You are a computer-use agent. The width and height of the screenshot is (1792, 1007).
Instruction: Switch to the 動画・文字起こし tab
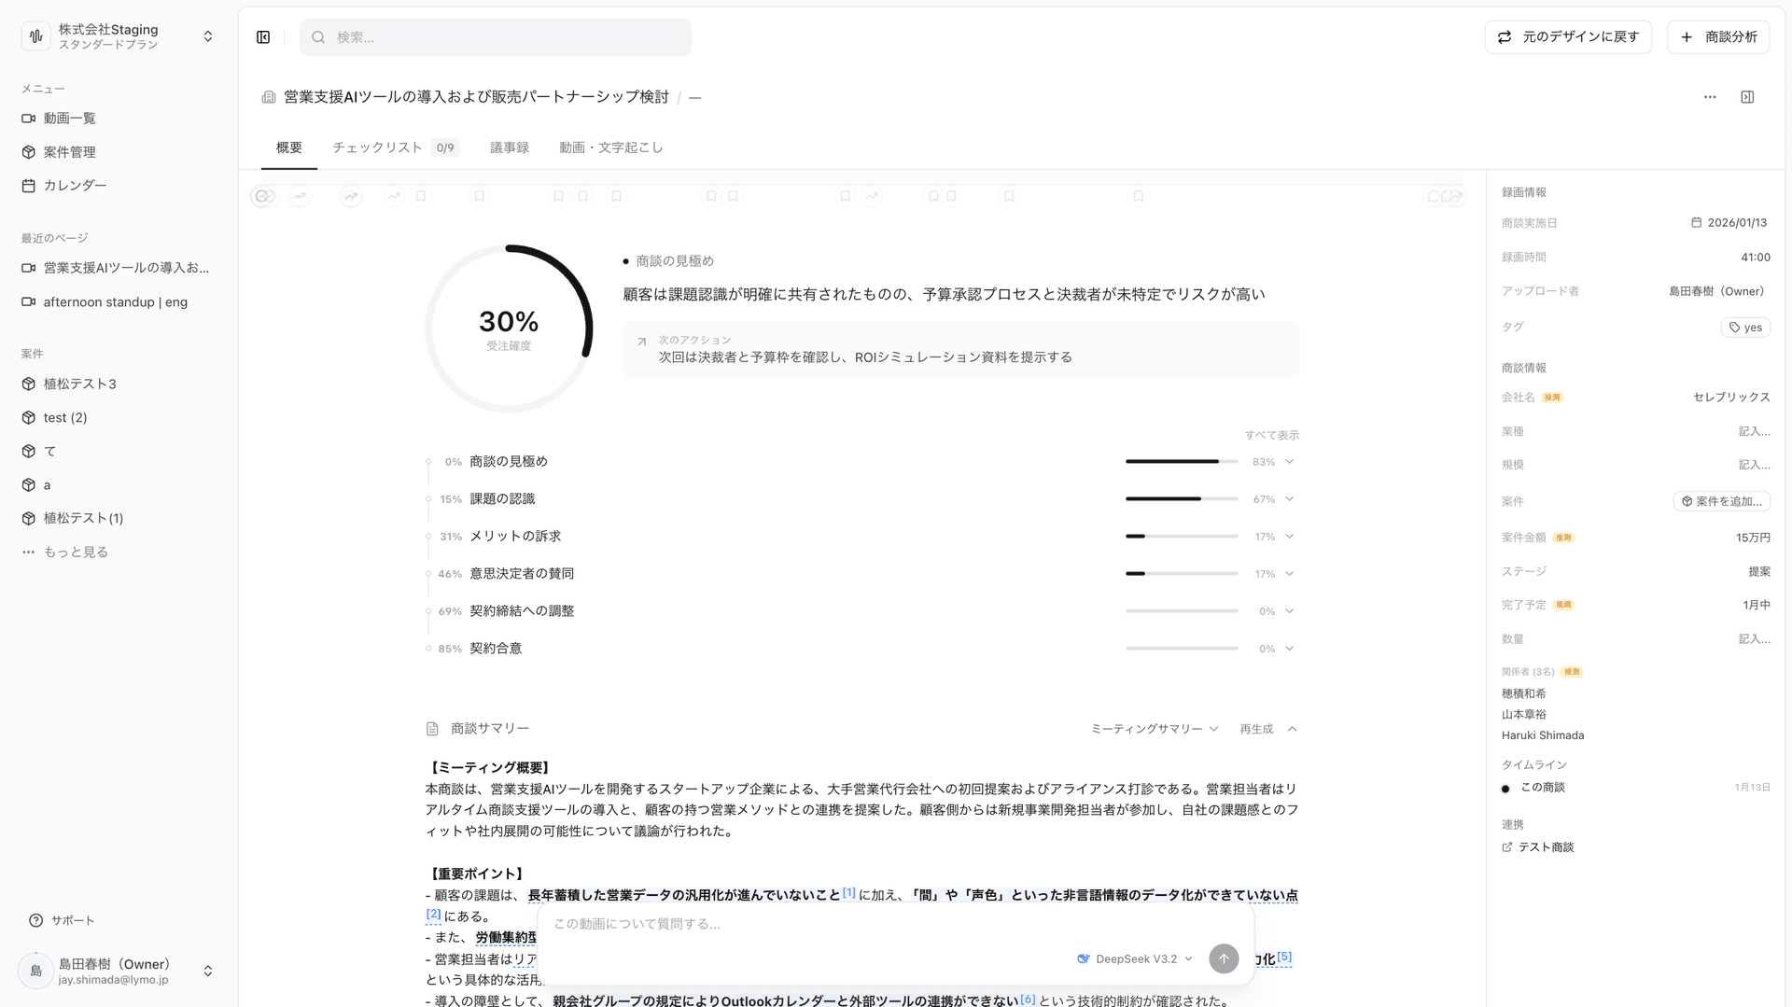pos(610,147)
